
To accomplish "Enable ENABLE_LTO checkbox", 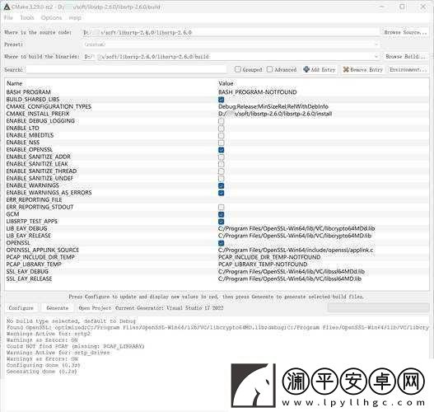I will tap(221, 129).
